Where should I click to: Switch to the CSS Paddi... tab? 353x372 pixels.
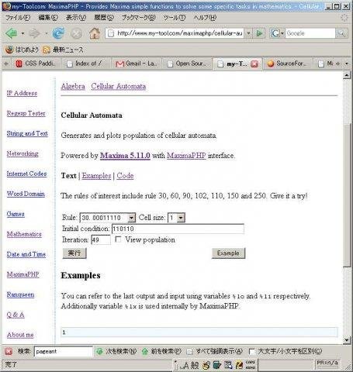click(36, 64)
